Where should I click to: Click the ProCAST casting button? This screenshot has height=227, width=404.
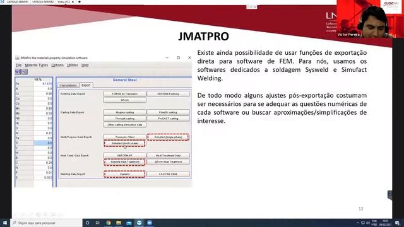168,119
